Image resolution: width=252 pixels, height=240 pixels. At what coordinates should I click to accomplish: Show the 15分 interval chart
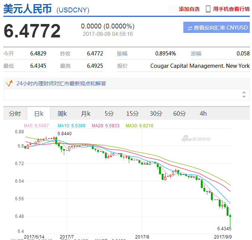tap(133, 113)
